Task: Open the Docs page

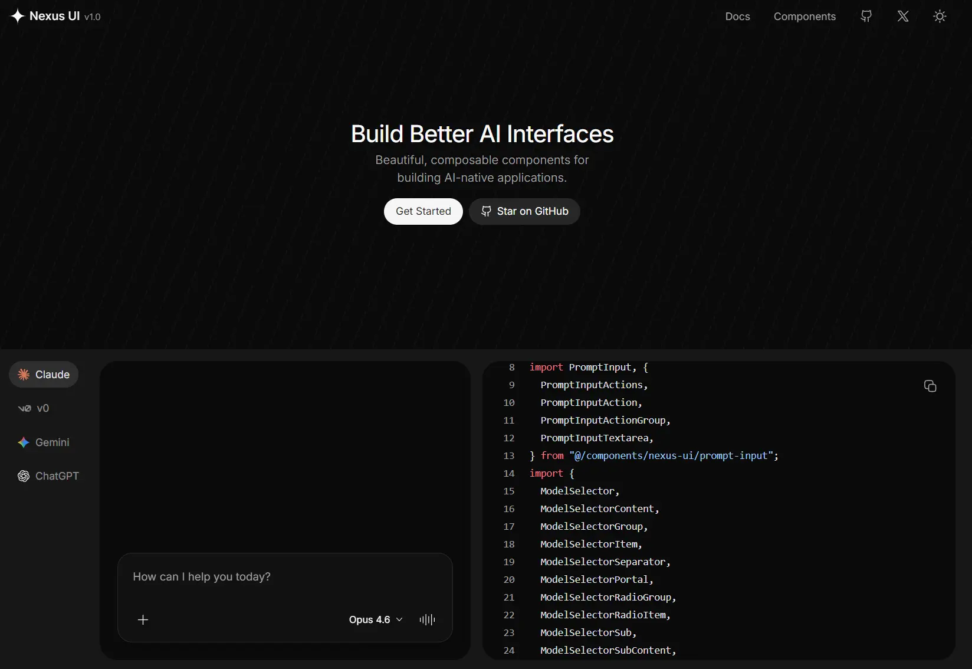Action: click(x=737, y=16)
